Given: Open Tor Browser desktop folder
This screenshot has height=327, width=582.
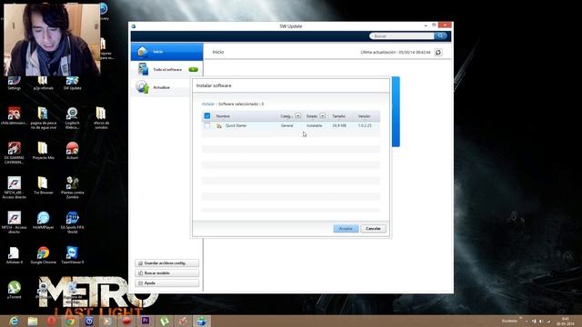Looking at the screenshot, I should [43, 185].
